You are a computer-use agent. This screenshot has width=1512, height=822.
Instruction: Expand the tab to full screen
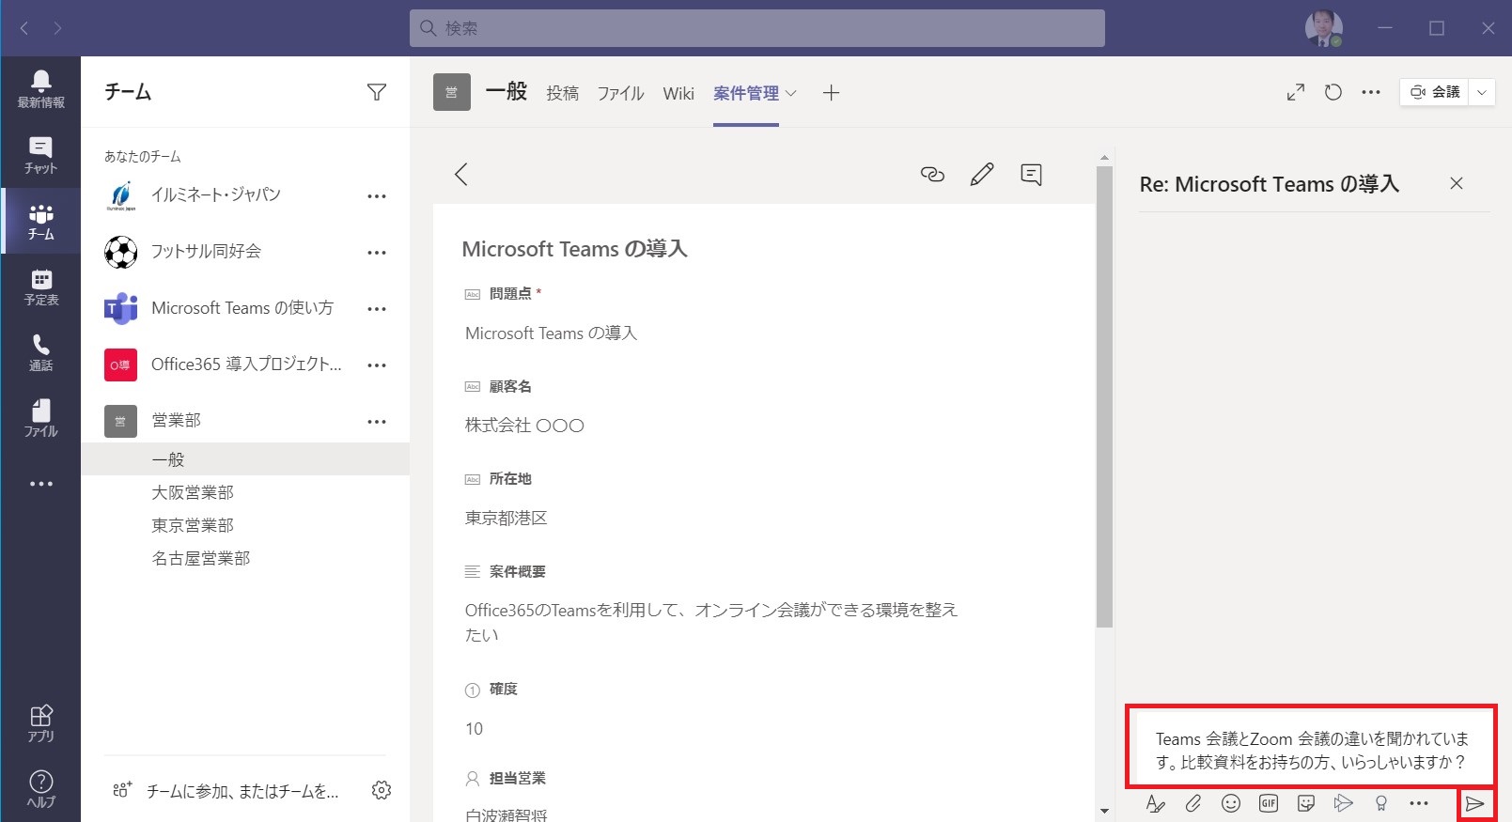[x=1296, y=92]
